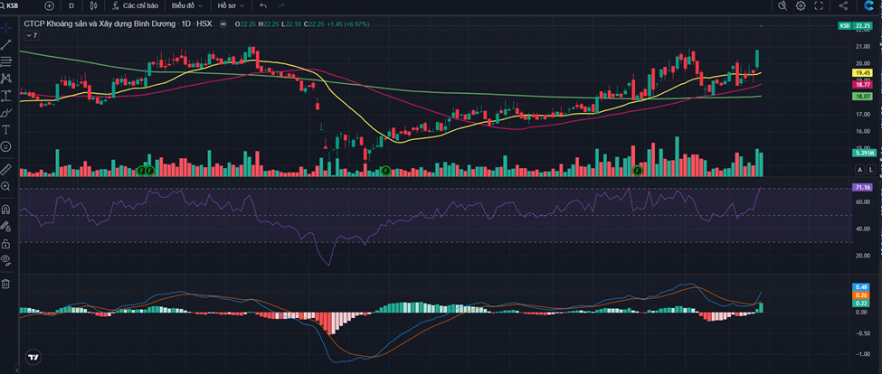The width and height of the screenshot is (882, 374).
Task: Enter fullscreen mode
Action: (819, 5)
